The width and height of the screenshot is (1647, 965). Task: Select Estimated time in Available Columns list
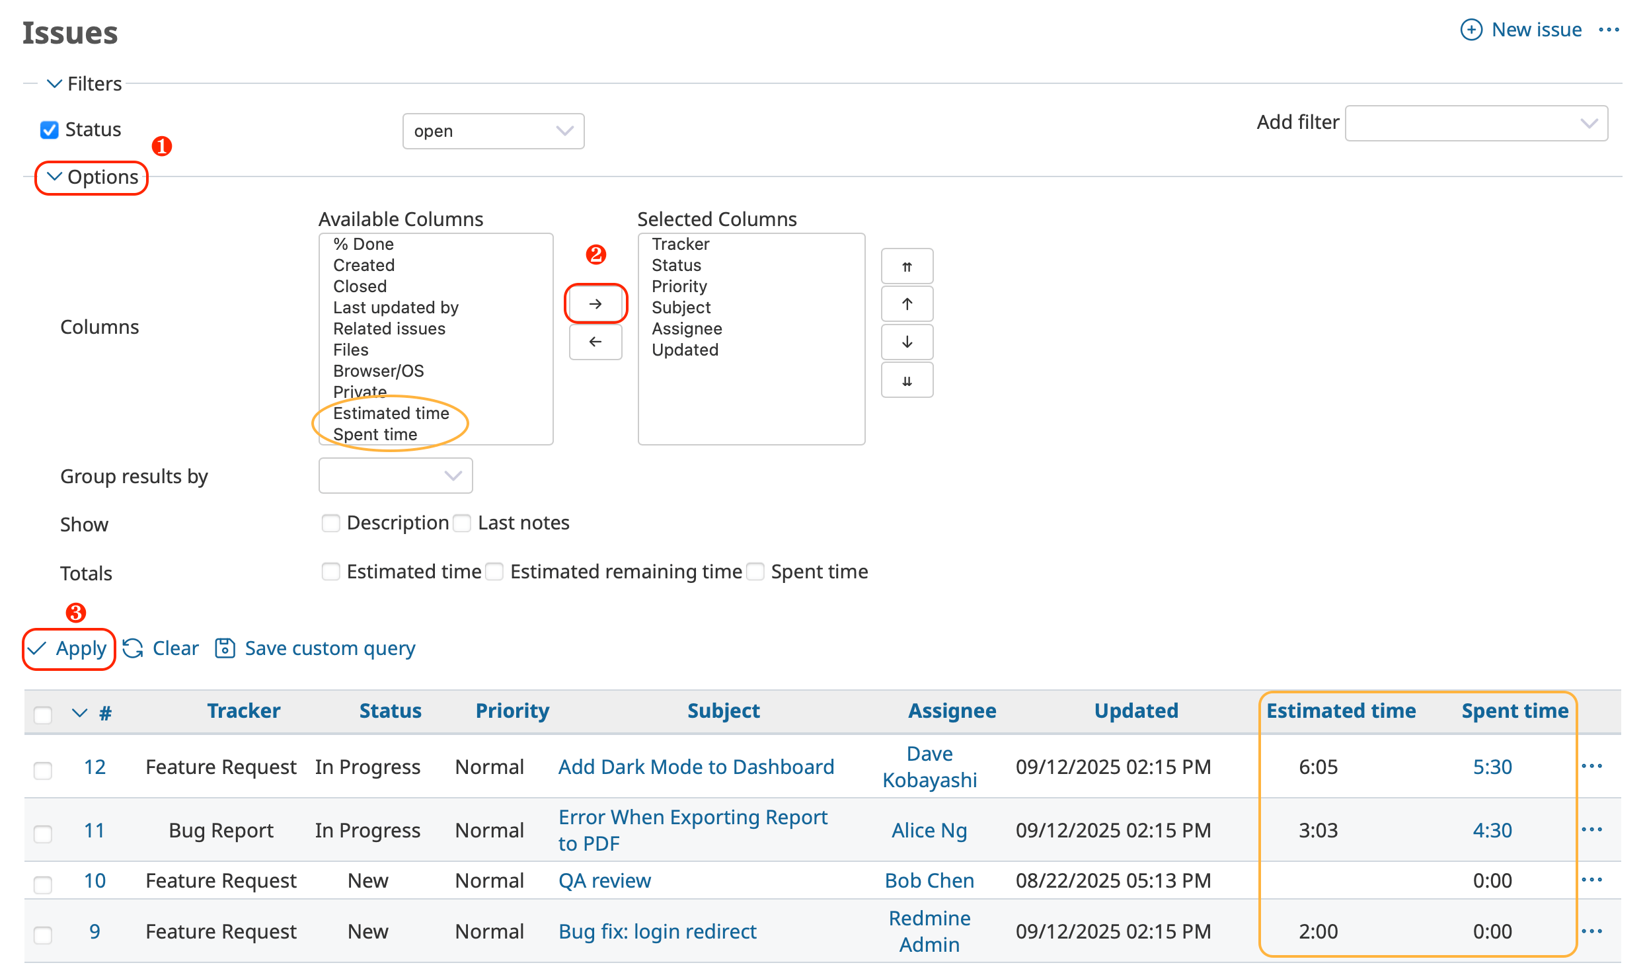point(391,413)
